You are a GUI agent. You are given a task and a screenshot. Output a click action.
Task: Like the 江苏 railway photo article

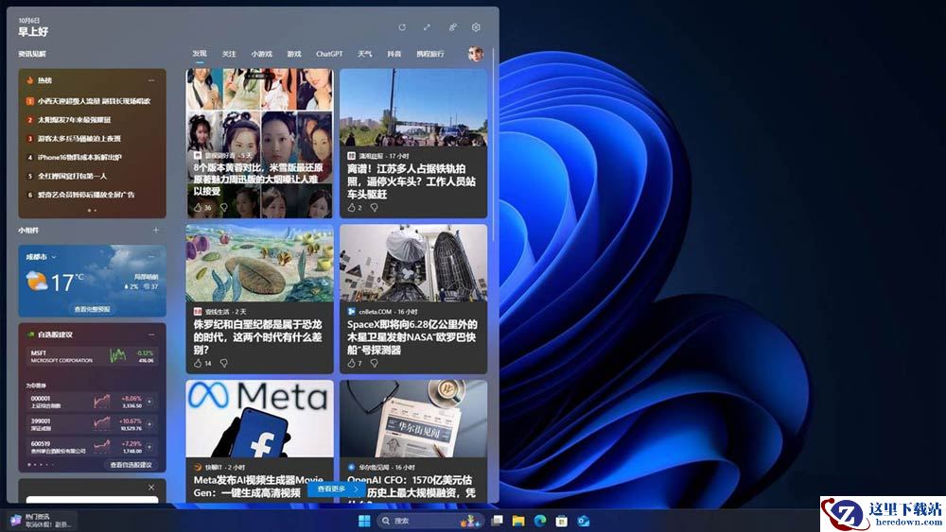point(354,207)
